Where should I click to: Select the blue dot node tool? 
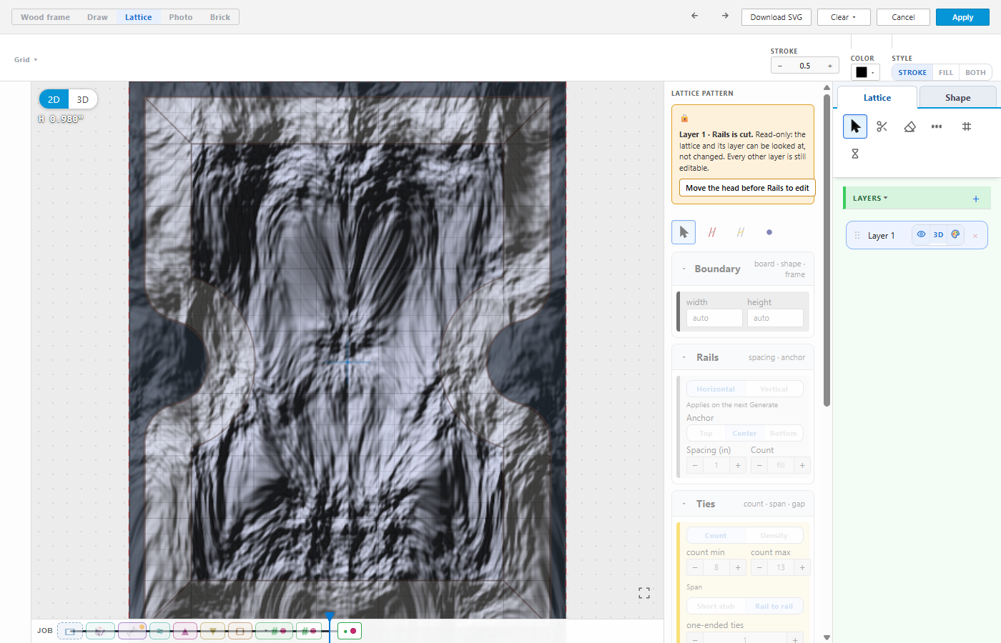point(769,232)
